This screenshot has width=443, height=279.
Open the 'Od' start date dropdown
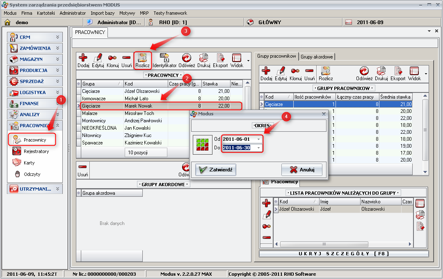[258, 139]
